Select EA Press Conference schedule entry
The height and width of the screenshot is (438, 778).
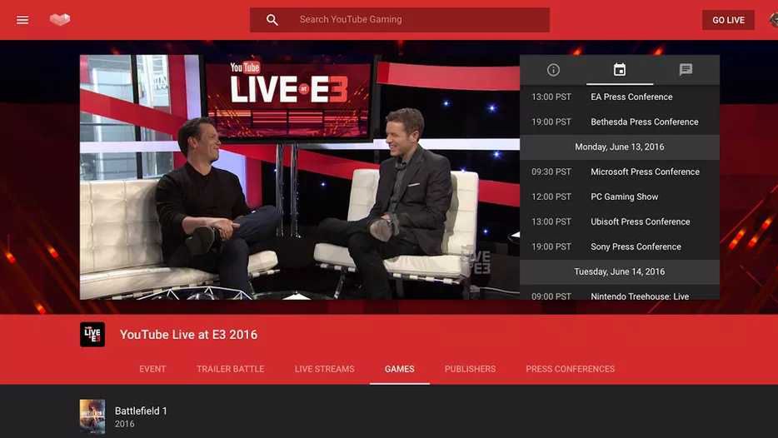(x=620, y=97)
